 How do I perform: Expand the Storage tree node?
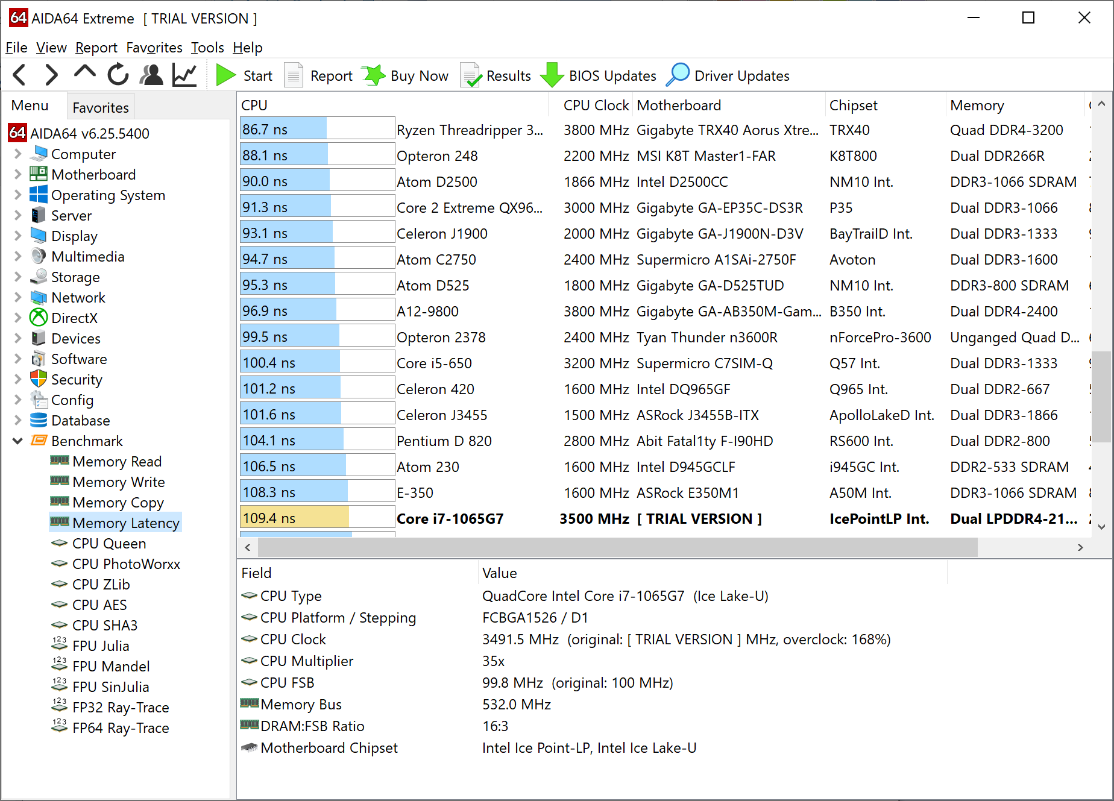tap(17, 277)
